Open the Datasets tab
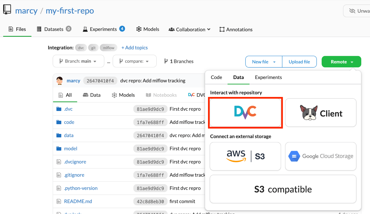This screenshot has width=370, height=214. [x=54, y=29]
